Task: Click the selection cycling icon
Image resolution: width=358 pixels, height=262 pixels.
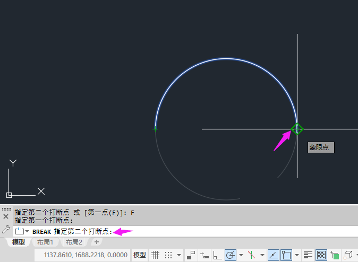Action: pos(335,255)
